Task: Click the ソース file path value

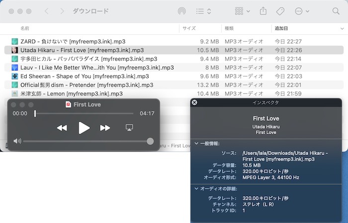Action: (x=285, y=156)
